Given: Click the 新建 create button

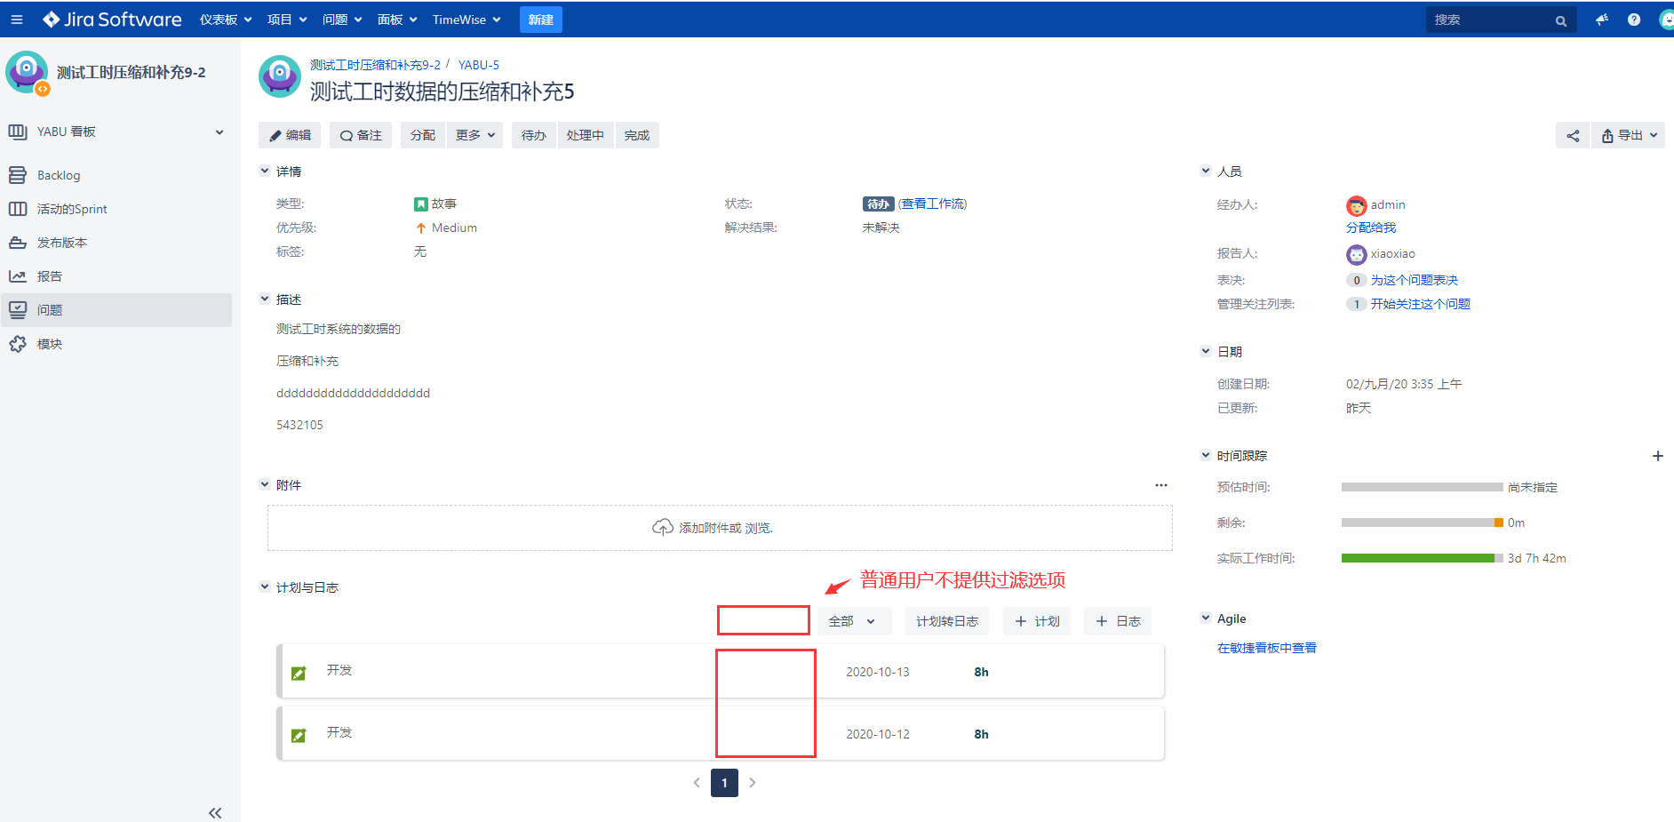Looking at the screenshot, I should pyautogui.click(x=540, y=20).
